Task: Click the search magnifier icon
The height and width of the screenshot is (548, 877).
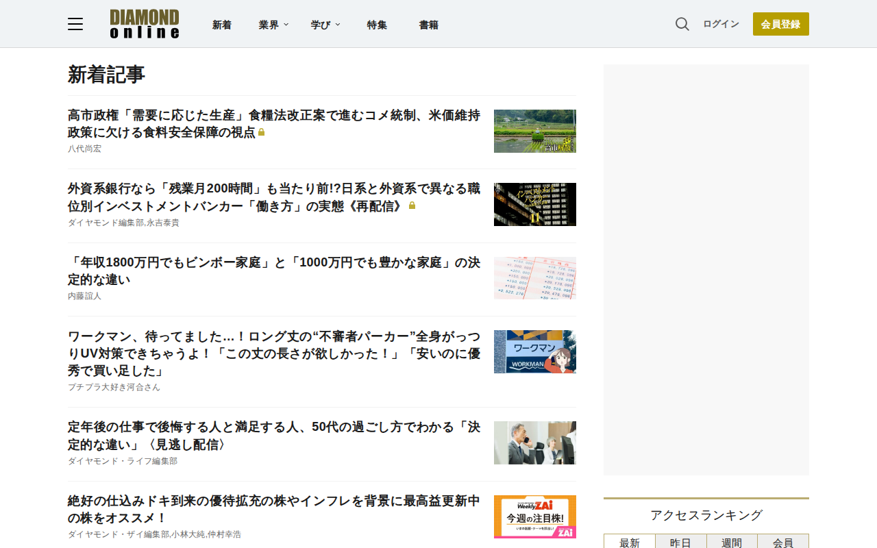Action: click(682, 24)
